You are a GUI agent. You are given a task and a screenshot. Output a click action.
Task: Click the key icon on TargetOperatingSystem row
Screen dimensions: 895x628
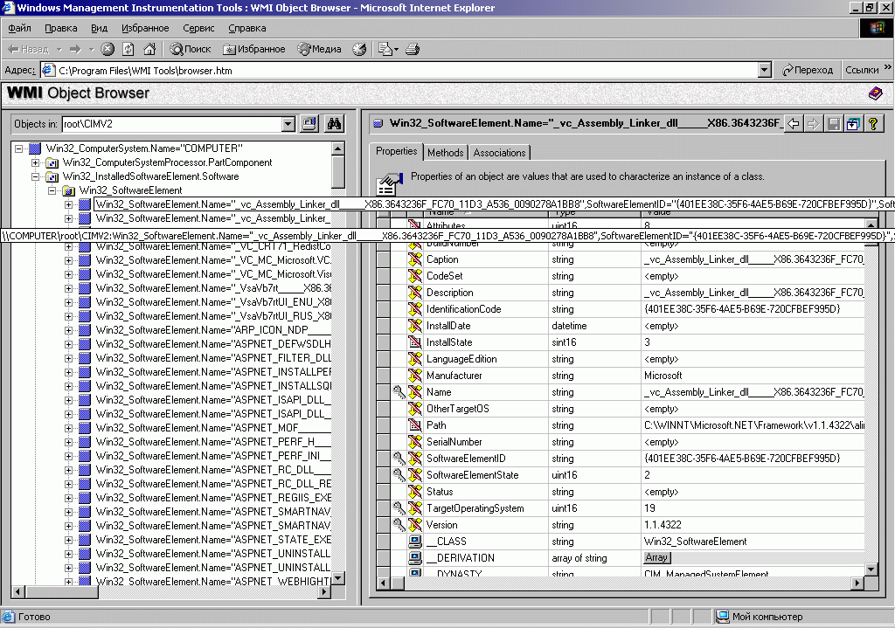399,507
